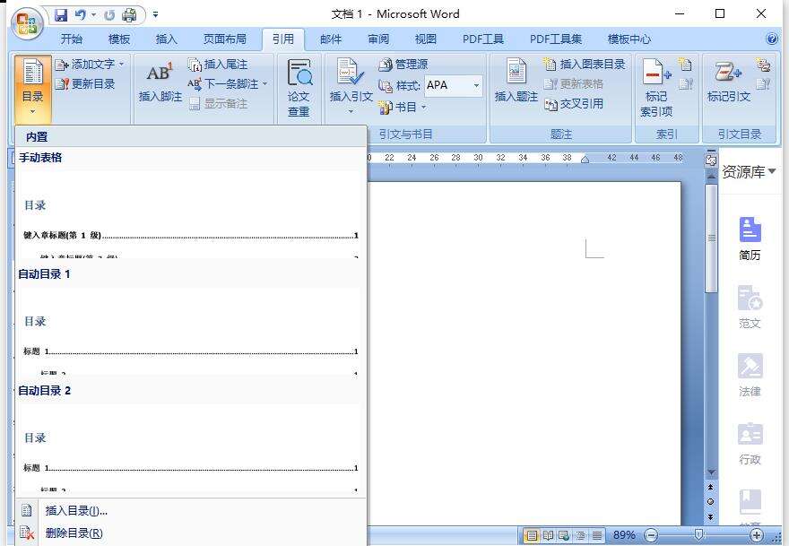This screenshot has width=789, height=546.
Task: Click 插入尾注 to insert endnote
Action: click(217, 65)
